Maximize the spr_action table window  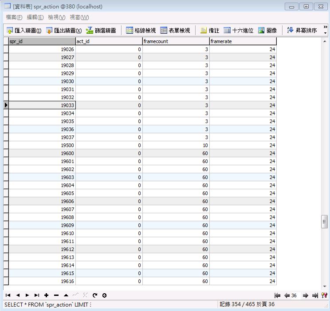click(306, 7)
